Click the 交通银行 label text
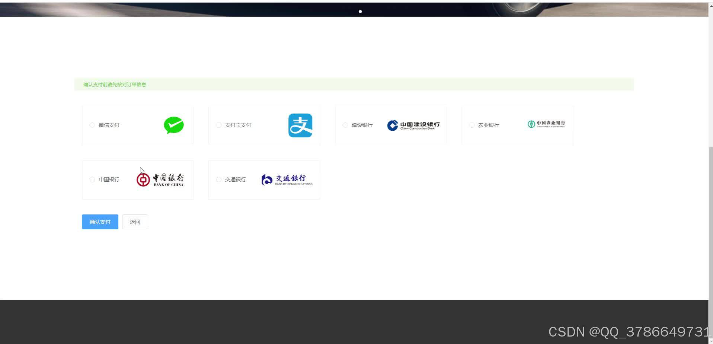Image resolution: width=713 pixels, height=344 pixels. pos(236,179)
